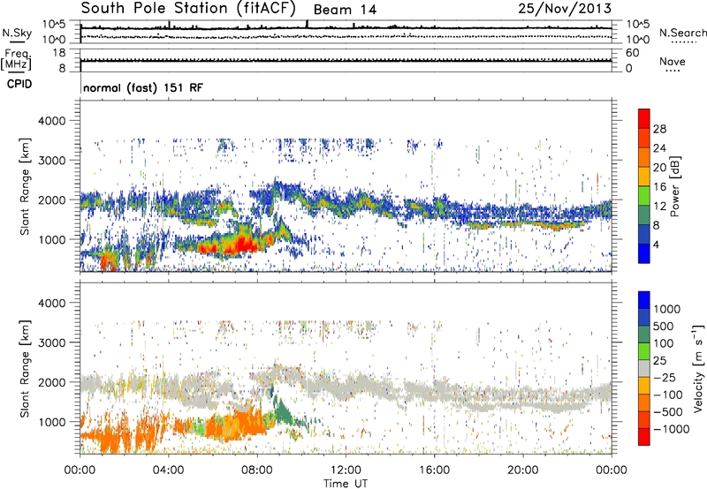
Task: Click the '04:00' time axis label
Action: (168, 470)
